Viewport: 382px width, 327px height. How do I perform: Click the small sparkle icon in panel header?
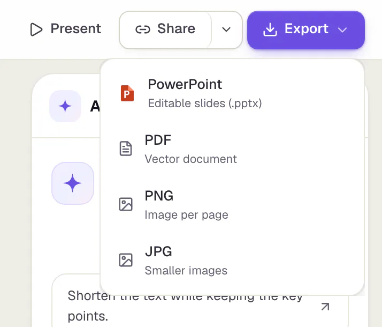click(65, 106)
